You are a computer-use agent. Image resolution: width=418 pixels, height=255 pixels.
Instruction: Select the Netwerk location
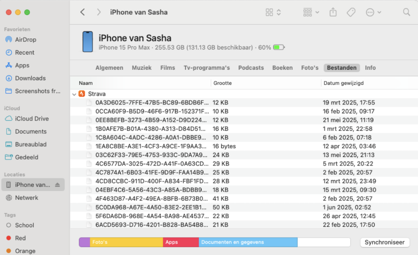click(27, 197)
